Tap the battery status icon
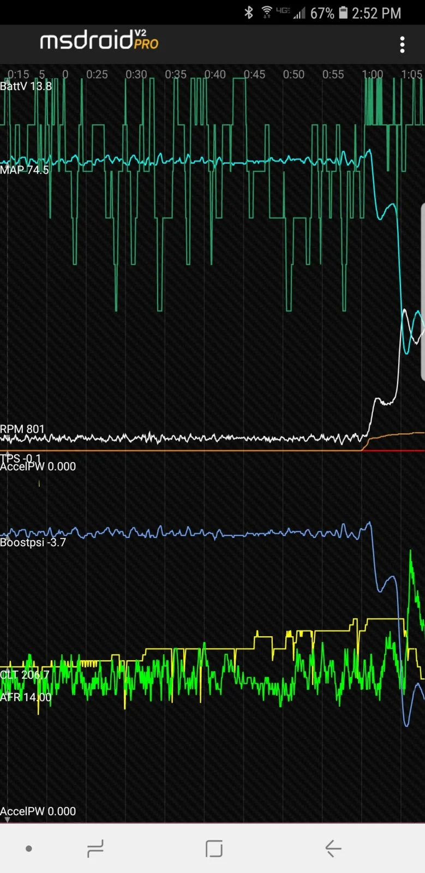This screenshot has height=873, width=425. coord(343,13)
